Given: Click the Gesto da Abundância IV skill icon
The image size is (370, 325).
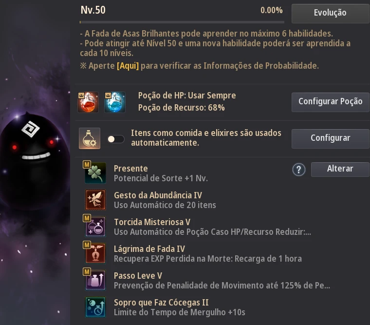Looking at the screenshot, I should [95, 200].
